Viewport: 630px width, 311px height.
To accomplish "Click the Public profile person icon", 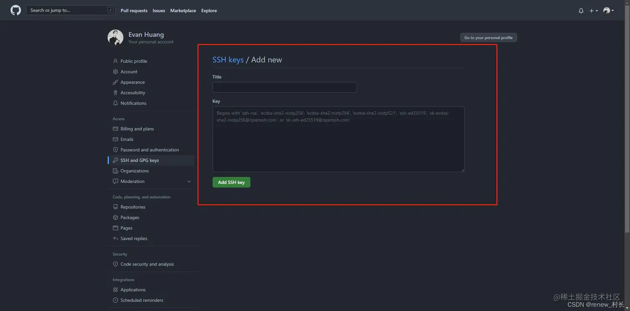I will tap(115, 61).
